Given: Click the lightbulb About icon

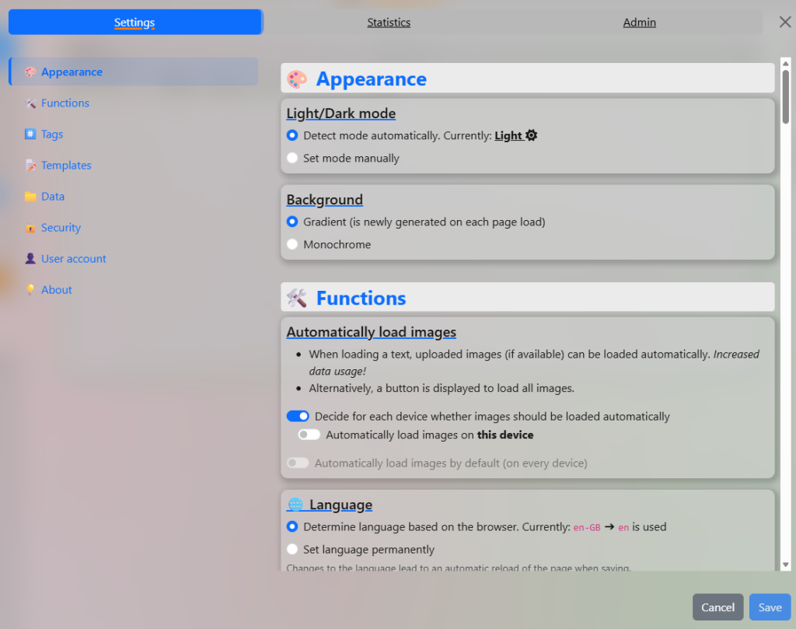Looking at the screenshot, I should point(30,290).
